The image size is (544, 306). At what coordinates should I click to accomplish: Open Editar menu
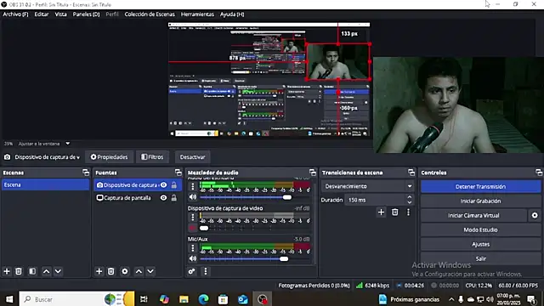click(x=42, y=14)
